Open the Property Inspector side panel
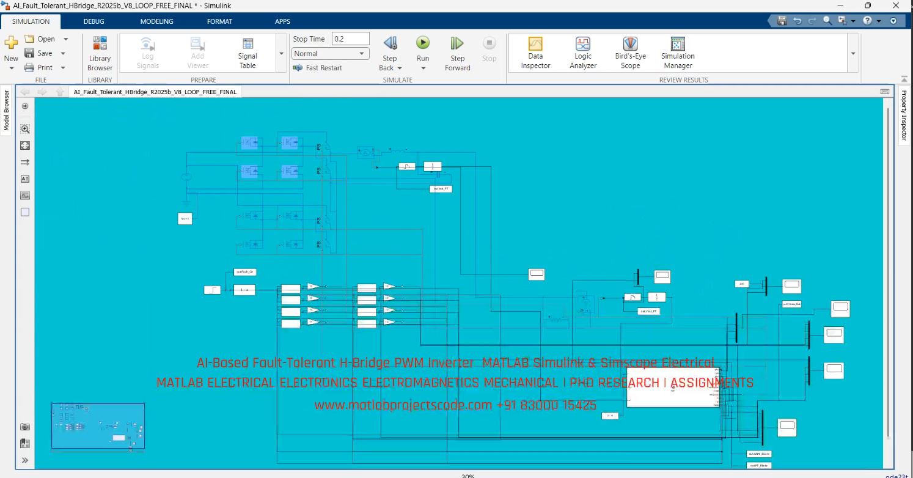Image resolution: width=913 pixels, height=478 pixels. (904, 114)
